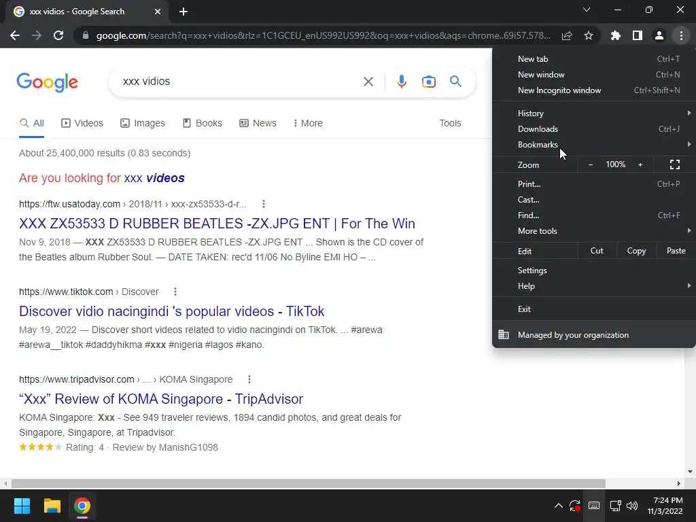Exit Chrome from the menu
Image resolution: width=696 pixels, height=522 pixels.
coord(594,309)
